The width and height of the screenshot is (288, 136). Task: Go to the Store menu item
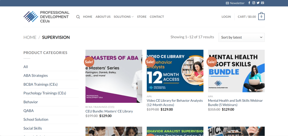(x=142, y=17)
